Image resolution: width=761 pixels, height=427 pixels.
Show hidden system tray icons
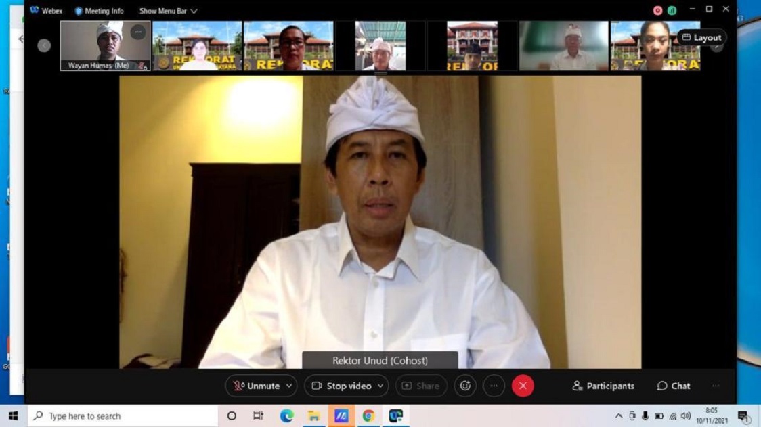pos(619,416)
